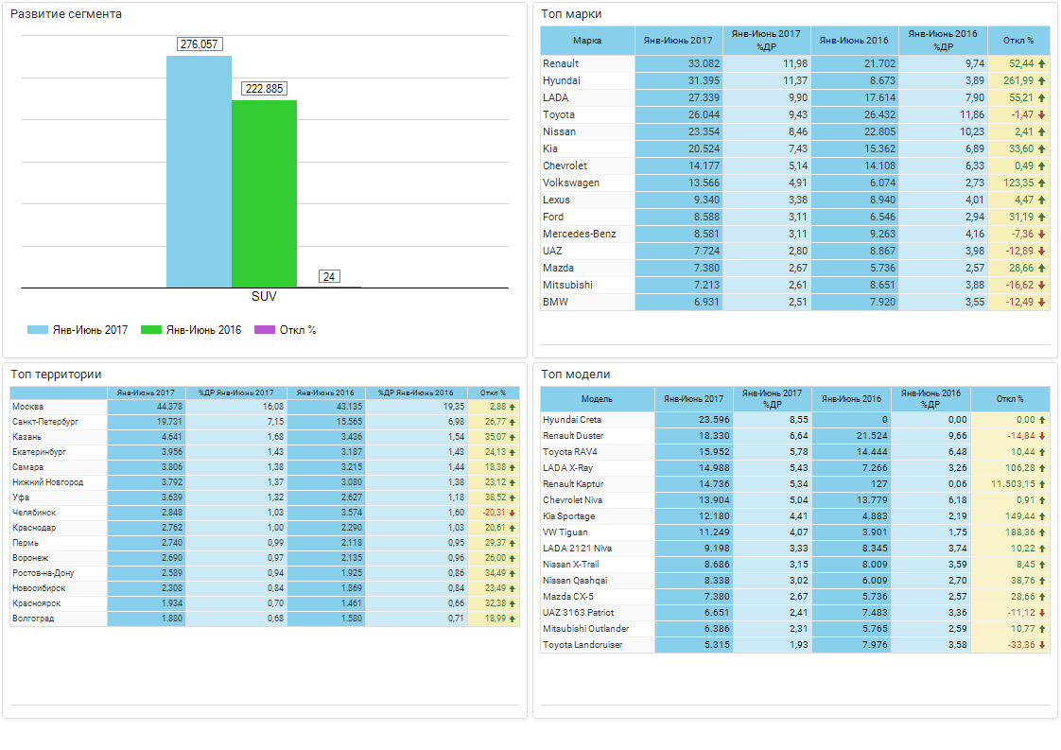Click the Mazda CX-5 model name

pos(567,597)
